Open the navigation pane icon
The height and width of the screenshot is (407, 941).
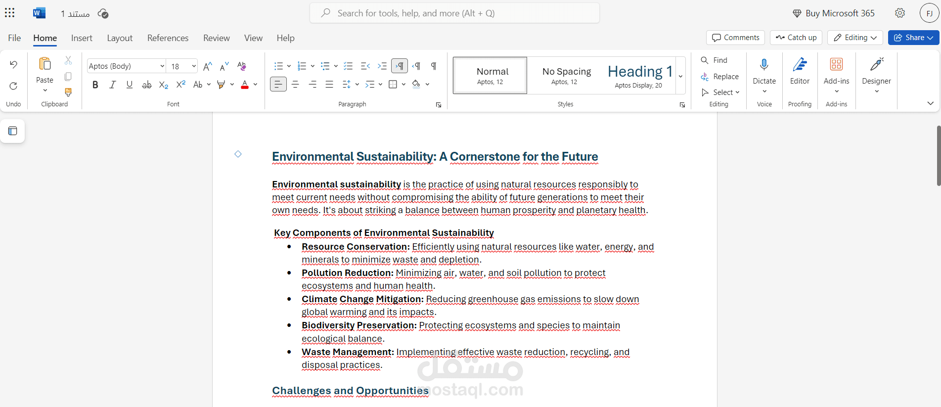pyautogui.click(x=13, y=131)
